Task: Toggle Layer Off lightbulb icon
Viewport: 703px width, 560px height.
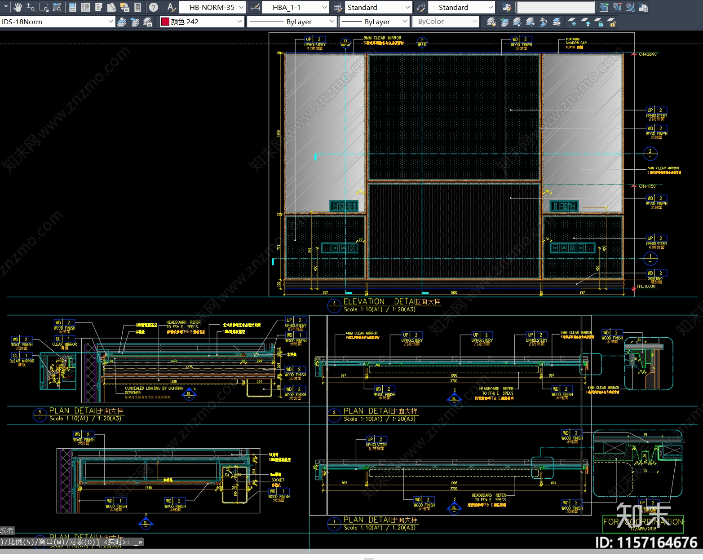Action: 585,22
